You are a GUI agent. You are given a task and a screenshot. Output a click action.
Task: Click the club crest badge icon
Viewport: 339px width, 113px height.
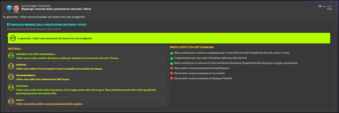9,7
